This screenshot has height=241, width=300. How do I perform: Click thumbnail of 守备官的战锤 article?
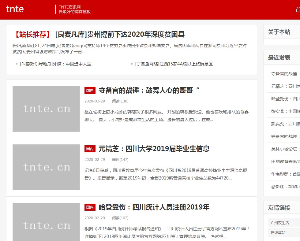click(46, 109)
